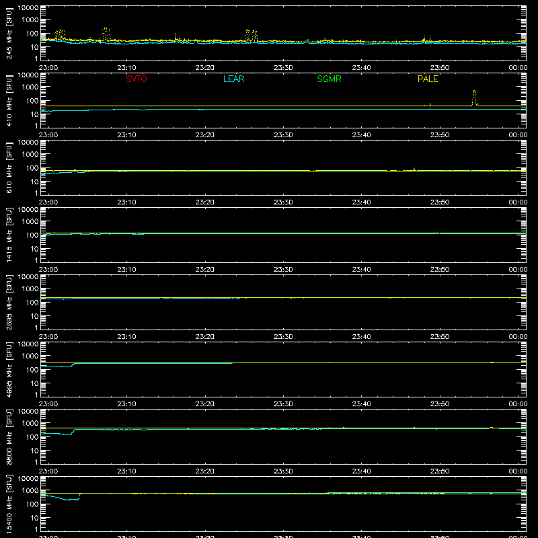Image resolution: width=538 pixels, height=538 pixels.
Task: Select the 4995 MHz [SFU] axis title
Action: pos(9,369)
